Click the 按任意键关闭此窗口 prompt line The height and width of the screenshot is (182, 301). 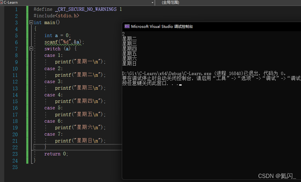click(x=152, y=83)
